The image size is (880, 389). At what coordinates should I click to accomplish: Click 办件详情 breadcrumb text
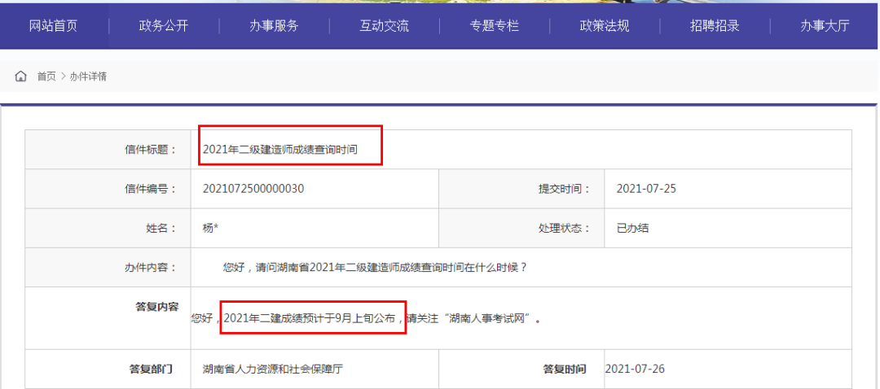click(88, 76)
